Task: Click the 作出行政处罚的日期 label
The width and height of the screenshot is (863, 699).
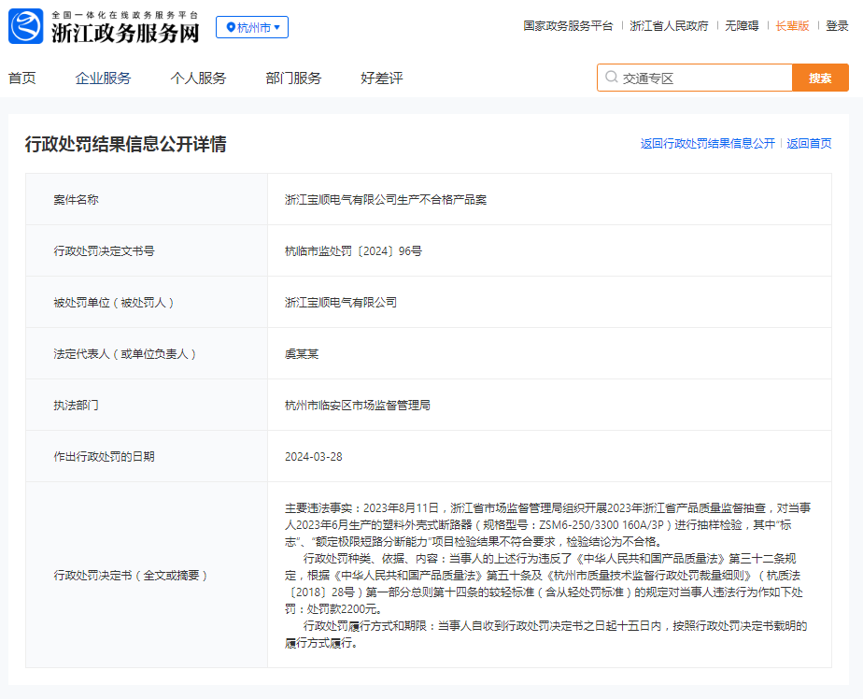Action: click(x=104, y=457)
